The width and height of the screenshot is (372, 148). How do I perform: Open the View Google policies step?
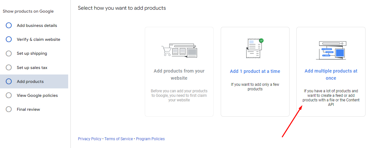point(37,96)
